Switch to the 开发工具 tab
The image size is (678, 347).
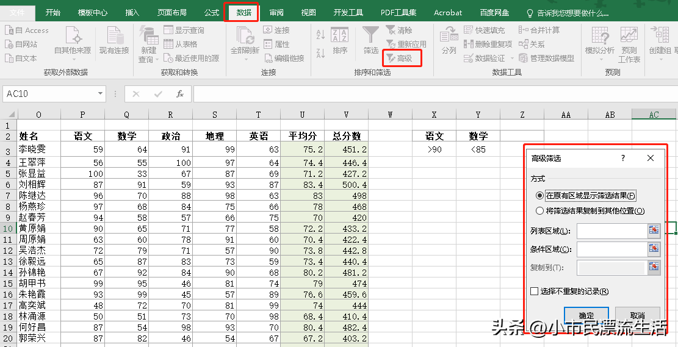point(348,13)
